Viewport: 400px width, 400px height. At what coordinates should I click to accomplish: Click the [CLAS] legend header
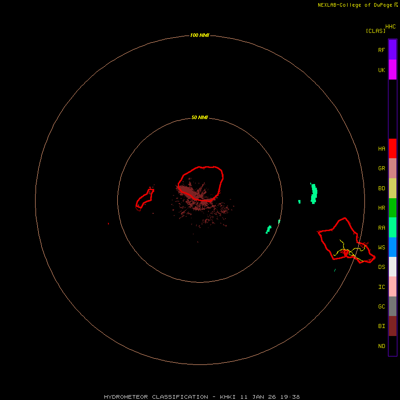(376, 31)
